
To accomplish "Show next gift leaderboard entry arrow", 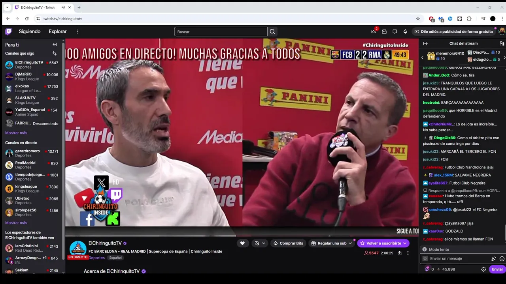I will 504,58.
